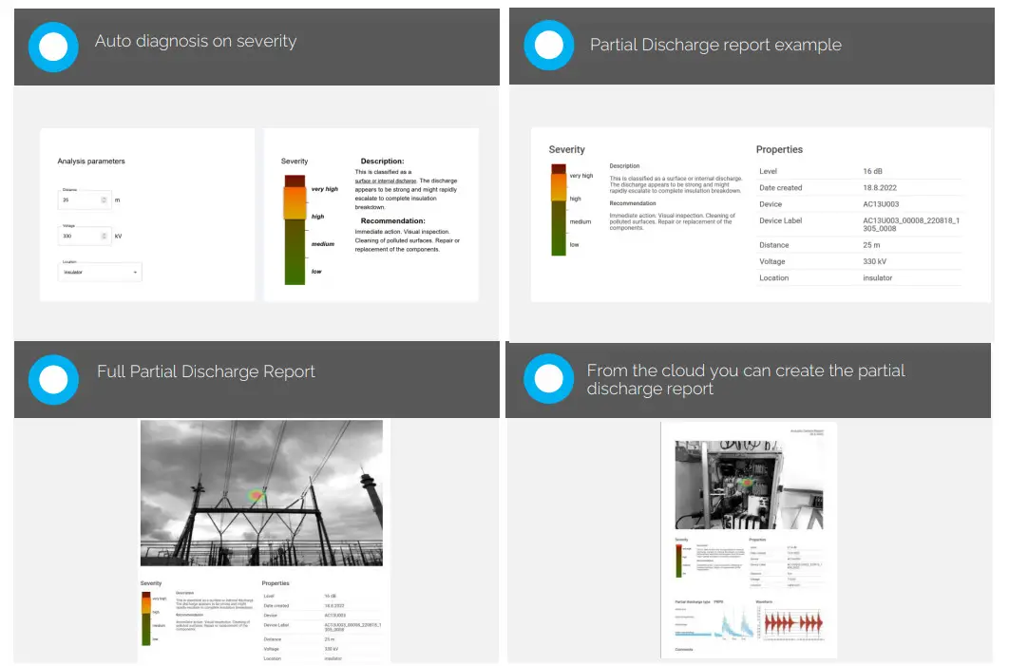1009x666 pixels.
Task: Click the AC13U003 Device value
Action: coord(881,204)
